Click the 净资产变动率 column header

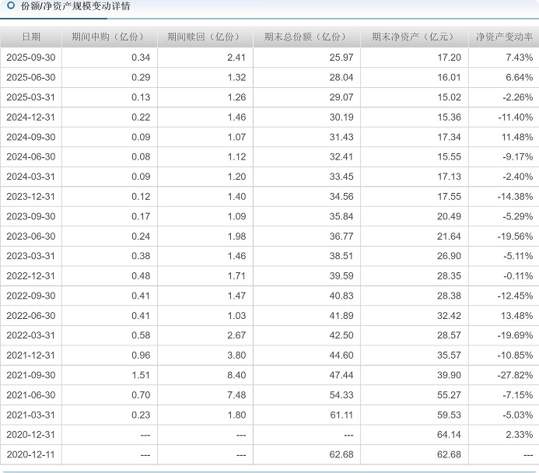click(x=504, y=37)
